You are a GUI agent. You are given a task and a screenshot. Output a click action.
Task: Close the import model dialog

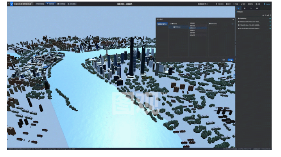click(233, 19)
